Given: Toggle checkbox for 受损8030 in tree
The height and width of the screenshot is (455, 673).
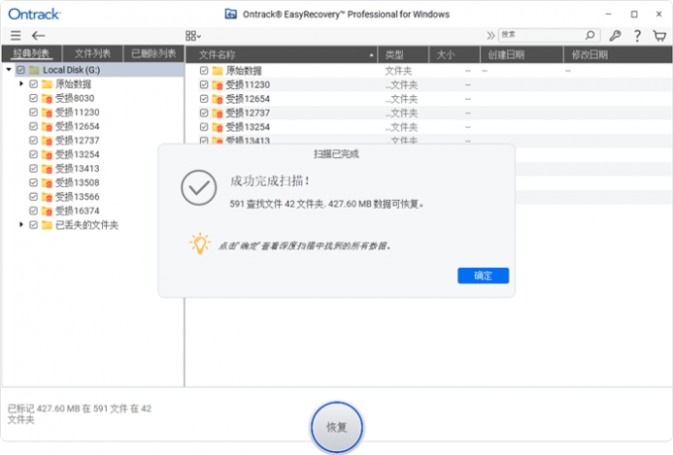Looking at the screenshot, I should [34, 98].
